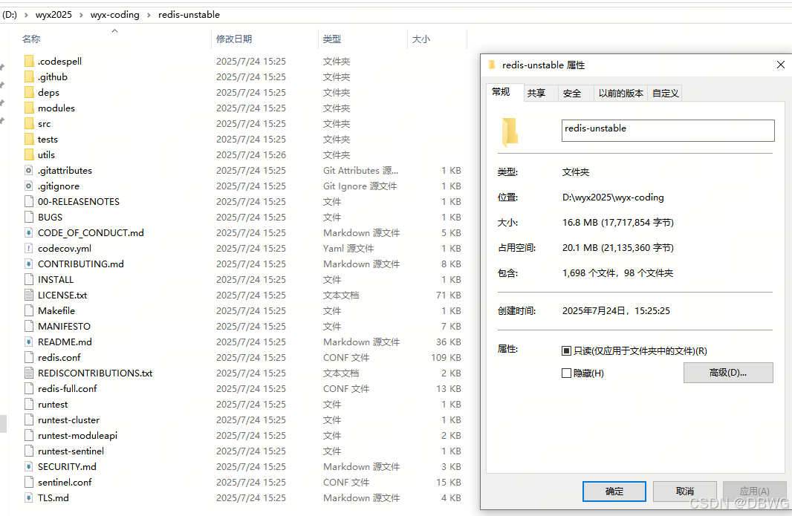
Task: Select the tests folder icon
Action: click(29, 140)
